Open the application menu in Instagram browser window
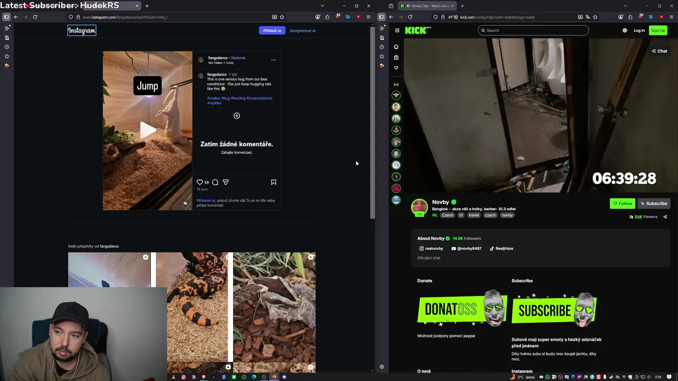This screenshot has height=381, width=678. (368, 17)
